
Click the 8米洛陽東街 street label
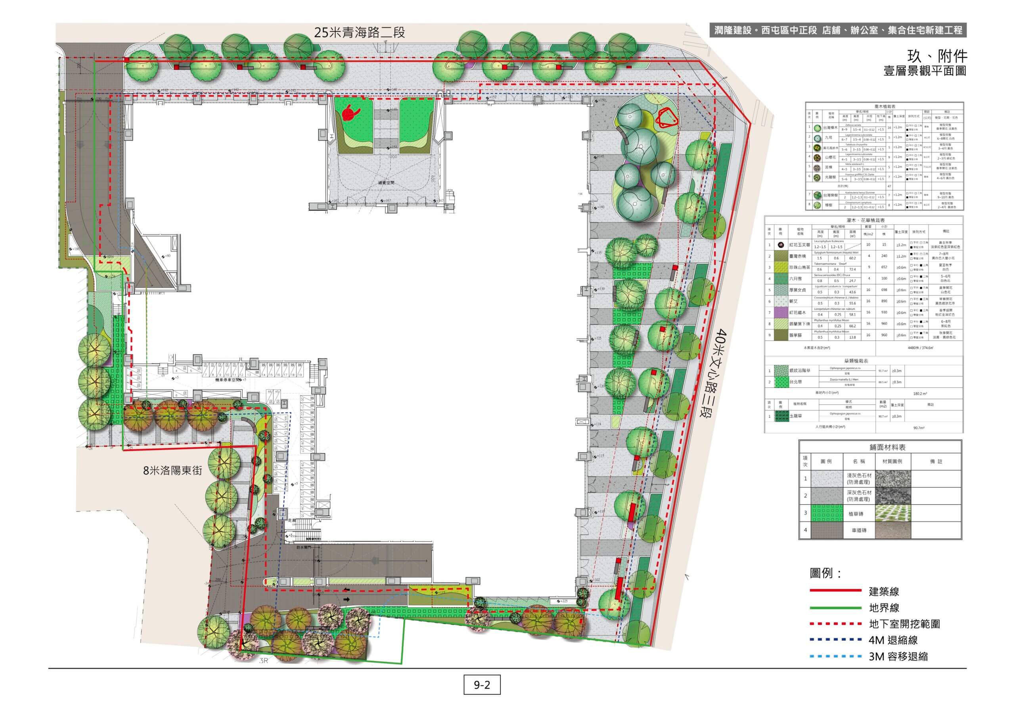point(173,471)
